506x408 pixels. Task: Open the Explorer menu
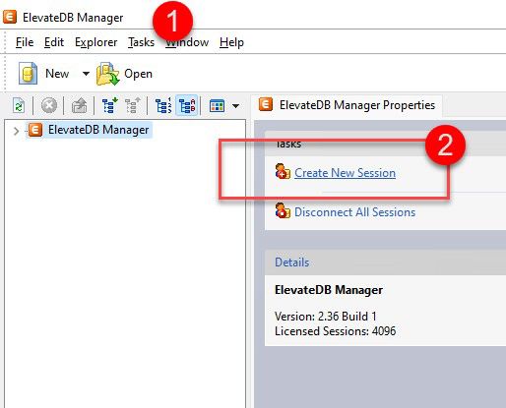pyautogui.click(x=96, y=42)
